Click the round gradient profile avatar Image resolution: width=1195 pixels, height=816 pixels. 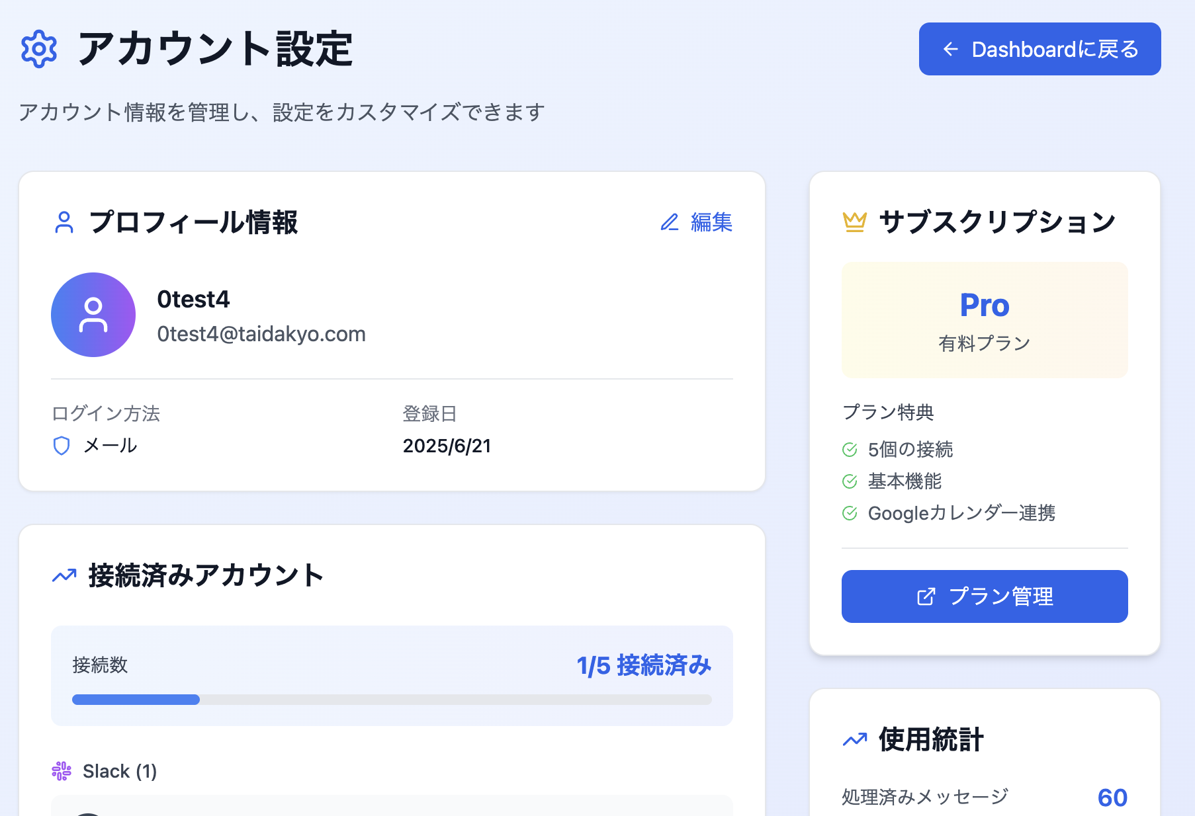tap(93, 315)
